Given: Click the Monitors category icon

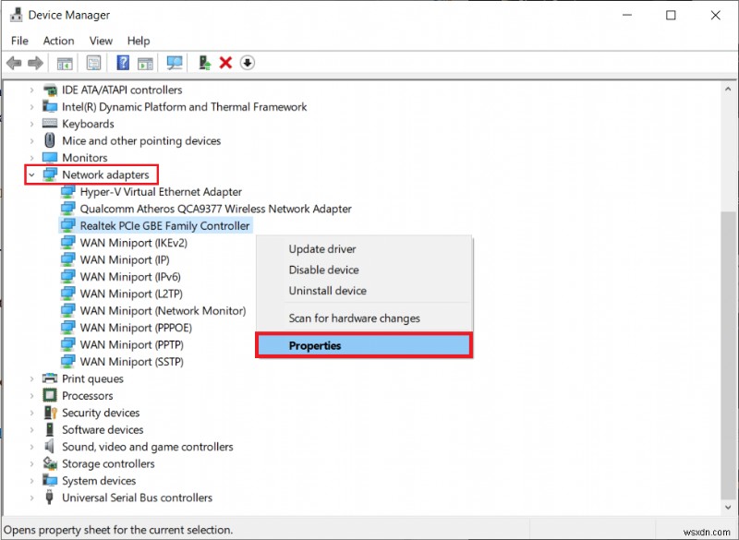Looking at the screenshot, I should 50,157.
